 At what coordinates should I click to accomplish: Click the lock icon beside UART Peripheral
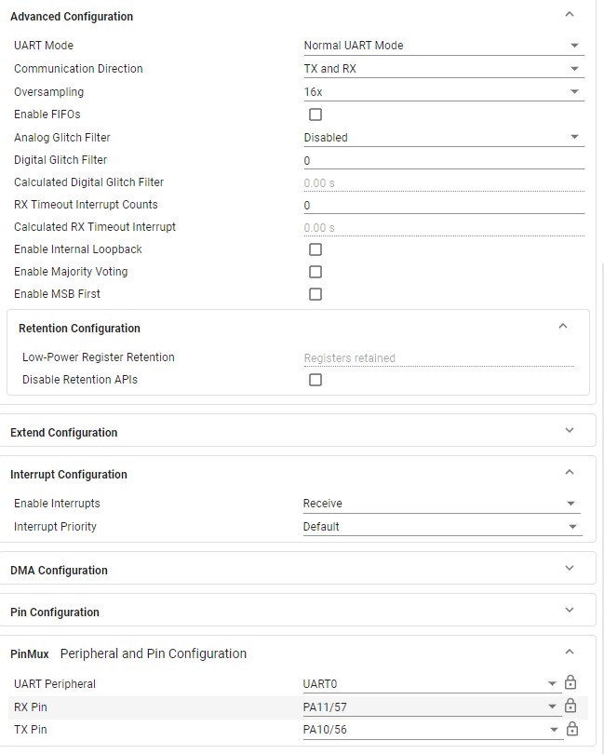[x=571, y=683]
